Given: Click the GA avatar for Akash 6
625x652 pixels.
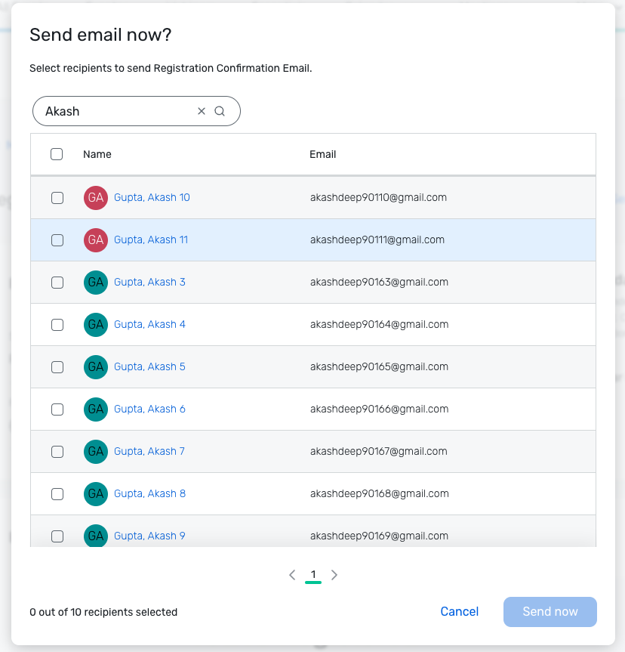Looking at the screenshot, I should point(96,409).
